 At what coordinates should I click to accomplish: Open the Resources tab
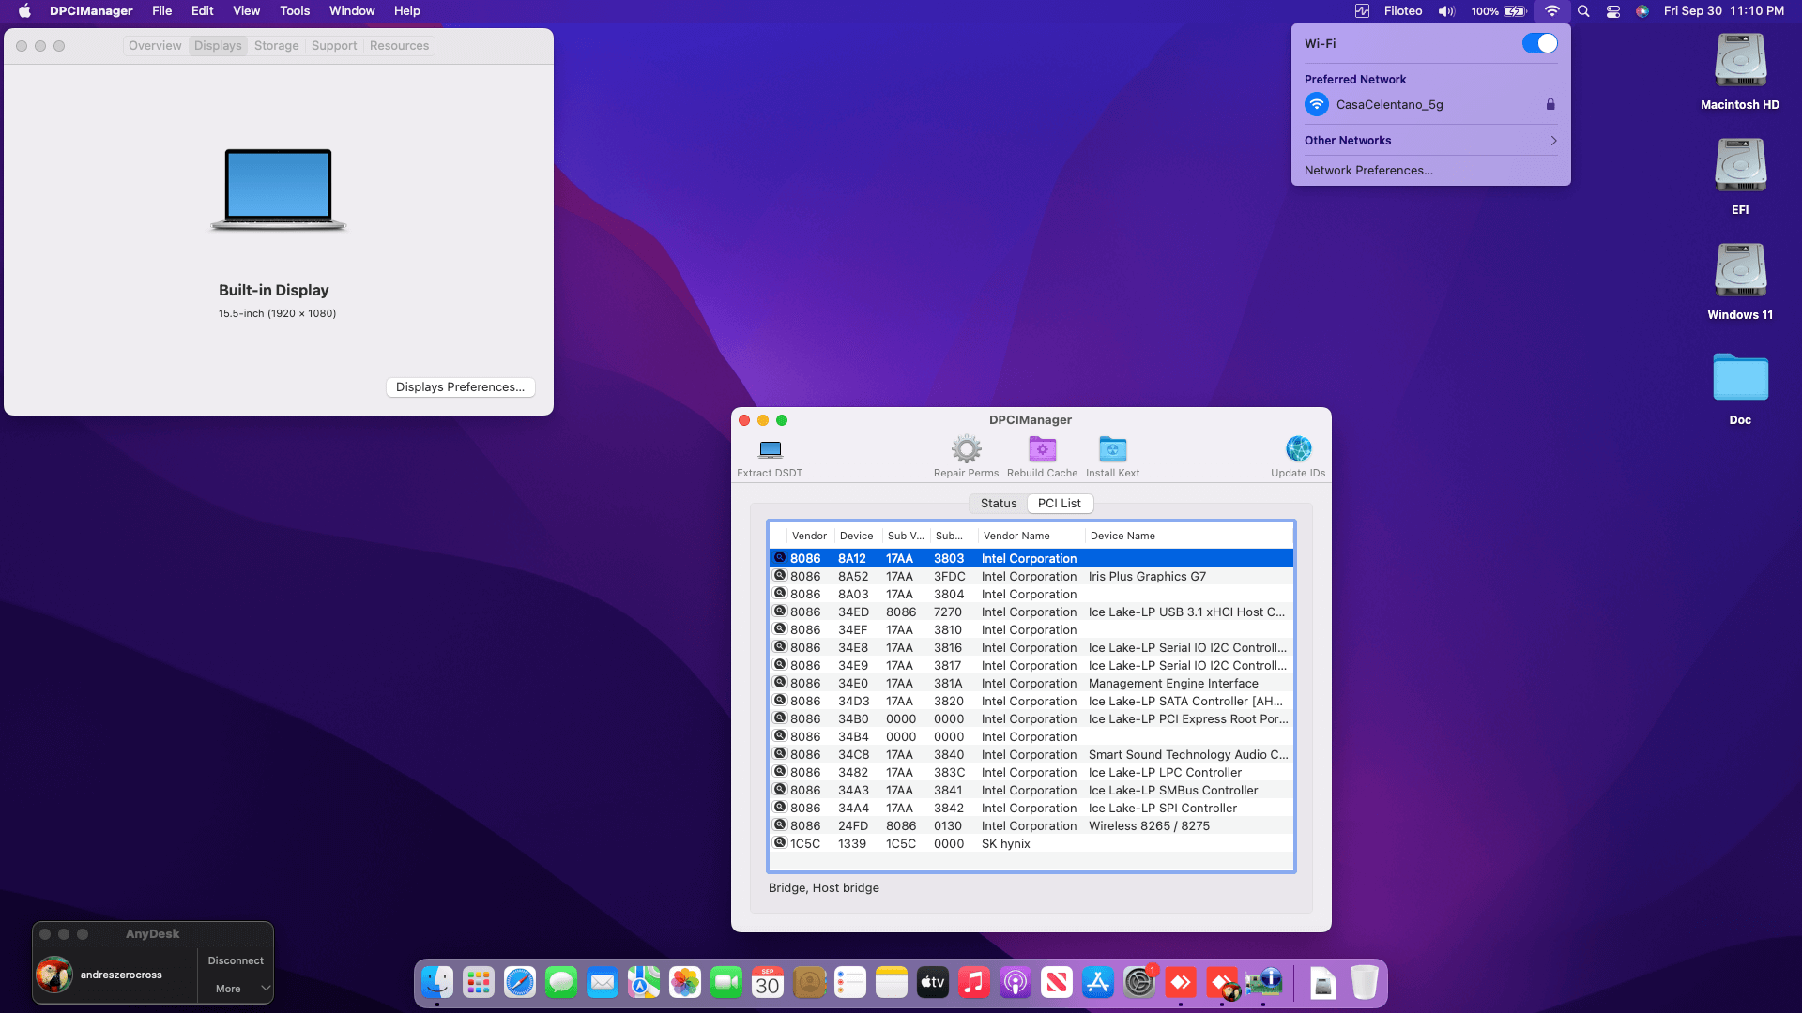[399, 45]
